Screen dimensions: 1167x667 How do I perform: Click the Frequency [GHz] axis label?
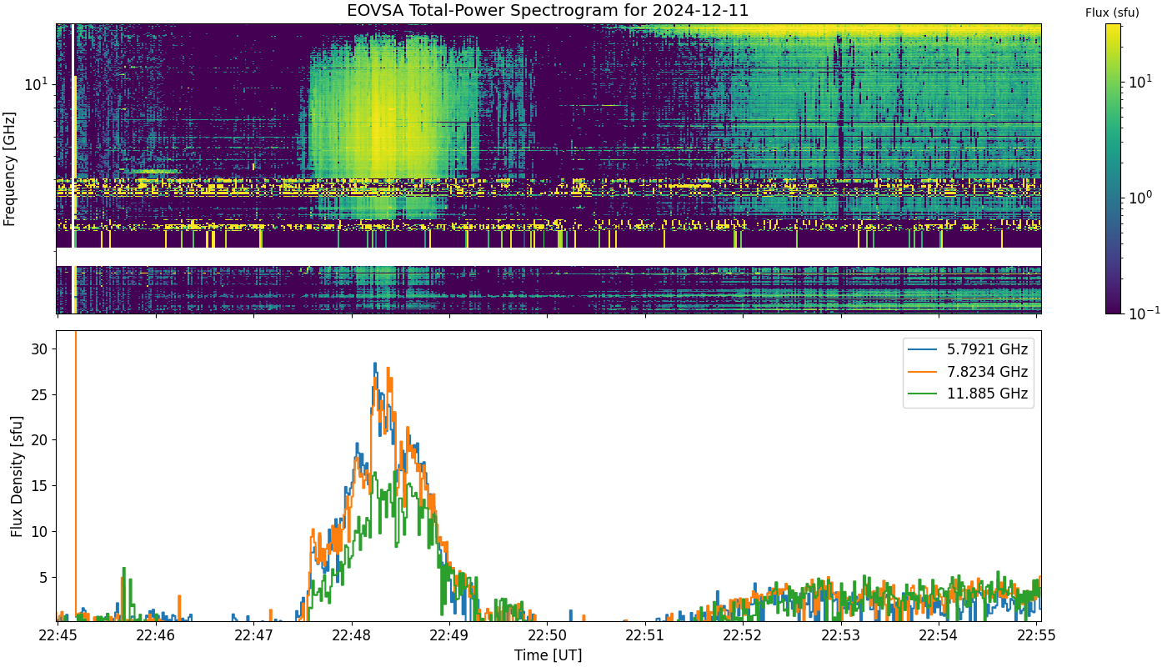point(10,168)
